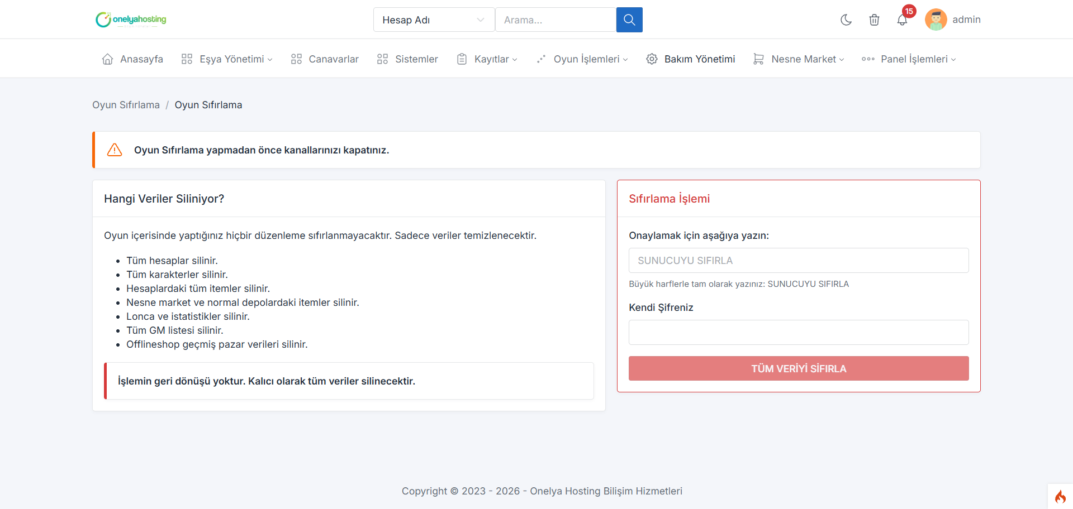This screenshot has width=1073, height=509.
Task: Click the warning triangle icon in alert
Action: point(115,150)
